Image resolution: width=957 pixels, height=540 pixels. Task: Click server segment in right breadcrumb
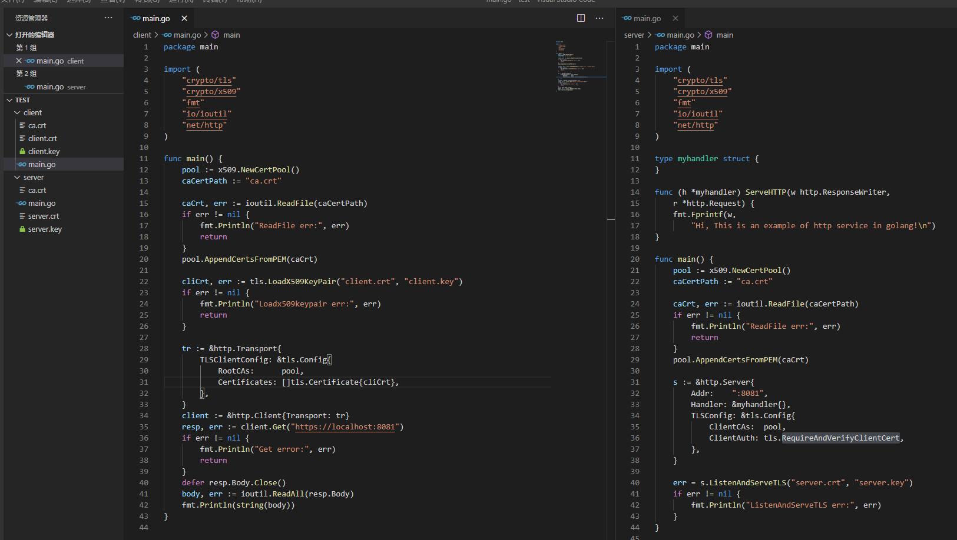click(x=634, y=35)
